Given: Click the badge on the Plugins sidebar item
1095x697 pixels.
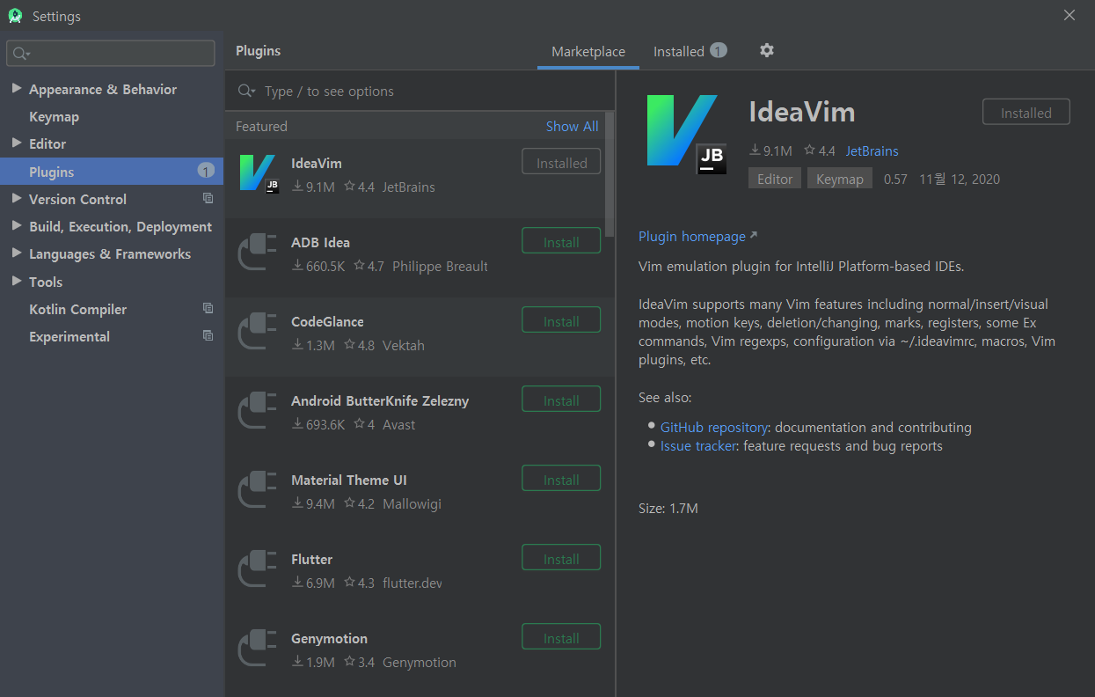Looking at the screenshot, I should 206,171.
